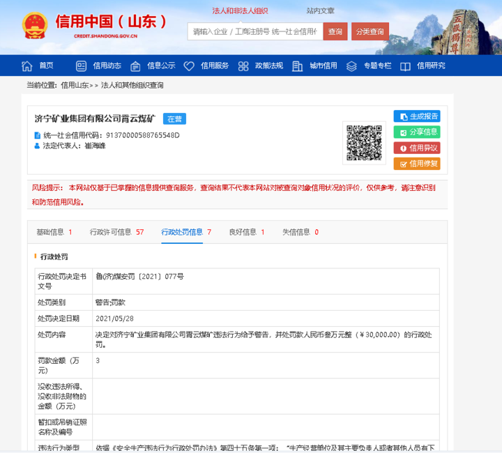
Task: Click the 生成报告 button
Action: [x=417, y=116]
